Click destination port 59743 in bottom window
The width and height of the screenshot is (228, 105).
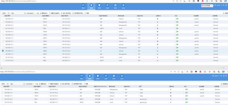pyautogui.click(x=81, y=102)
